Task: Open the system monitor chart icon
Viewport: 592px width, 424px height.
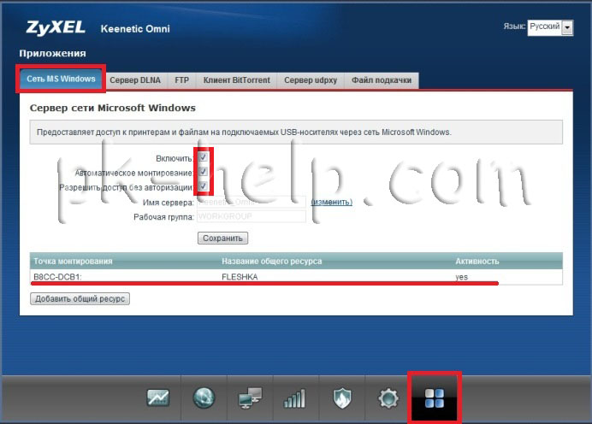Action: 157,397
